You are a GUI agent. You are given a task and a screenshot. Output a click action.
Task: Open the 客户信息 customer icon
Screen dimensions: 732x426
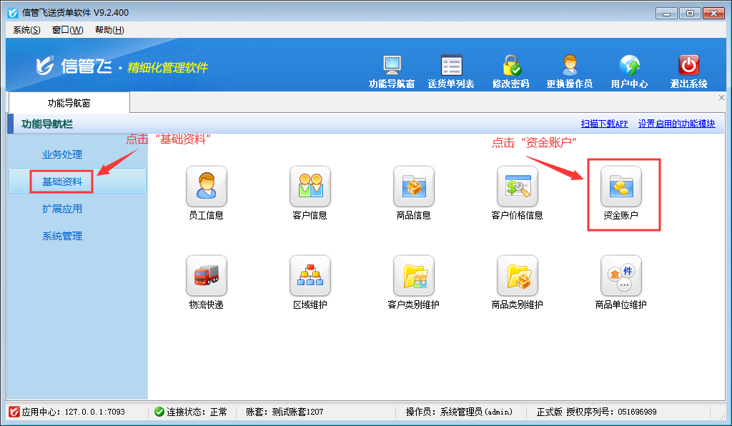(x=310, y=187)
